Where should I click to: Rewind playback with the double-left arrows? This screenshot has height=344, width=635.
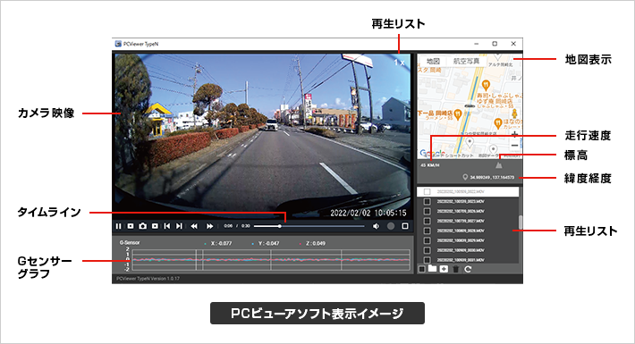[194, 226]
